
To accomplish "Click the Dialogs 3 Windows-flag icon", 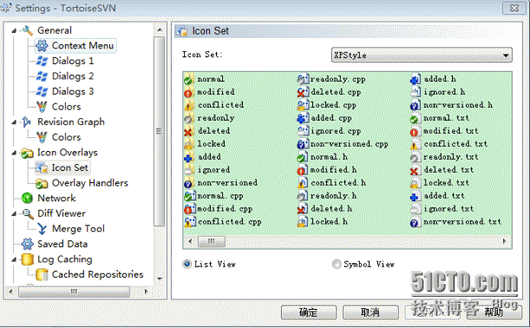I will tap(42, 91).
